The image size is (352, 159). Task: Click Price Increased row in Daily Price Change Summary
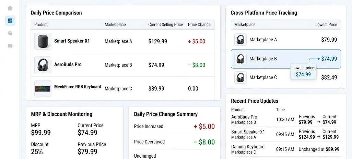(174, 126)
